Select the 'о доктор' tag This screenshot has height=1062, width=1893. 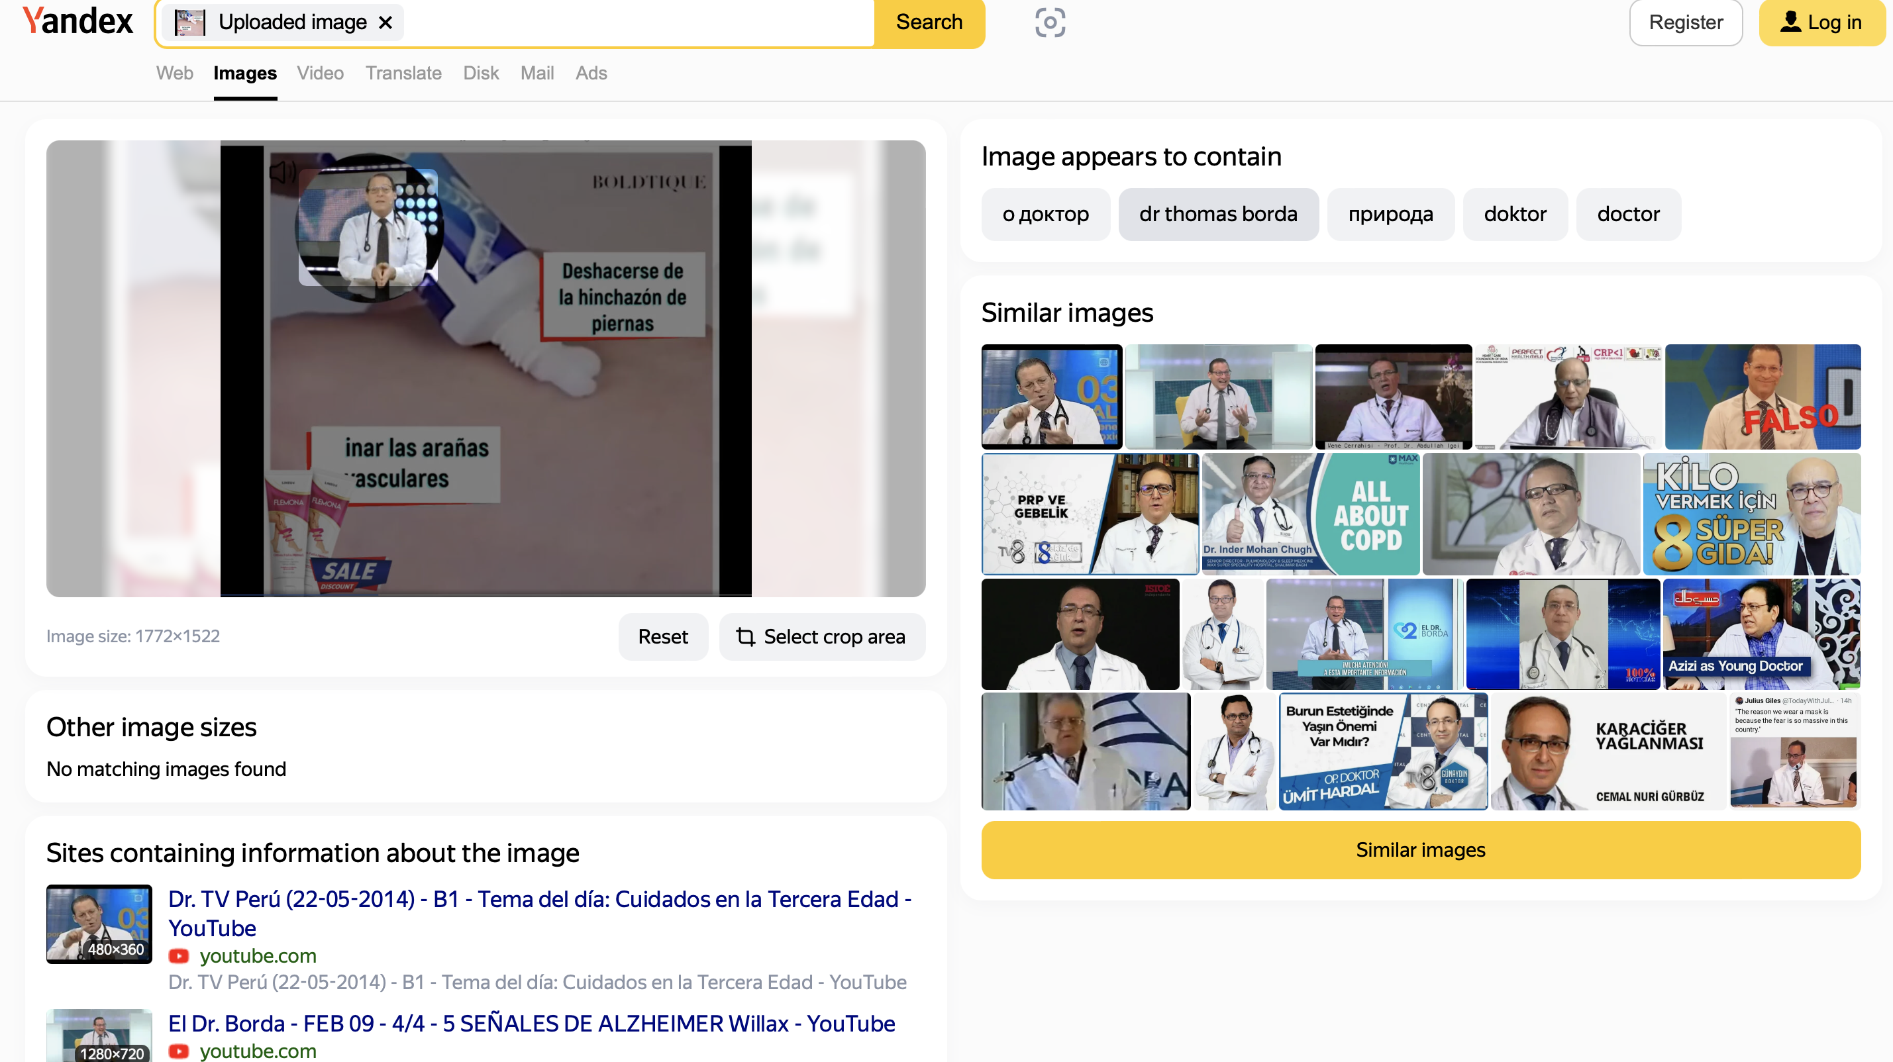[1045, 215]
